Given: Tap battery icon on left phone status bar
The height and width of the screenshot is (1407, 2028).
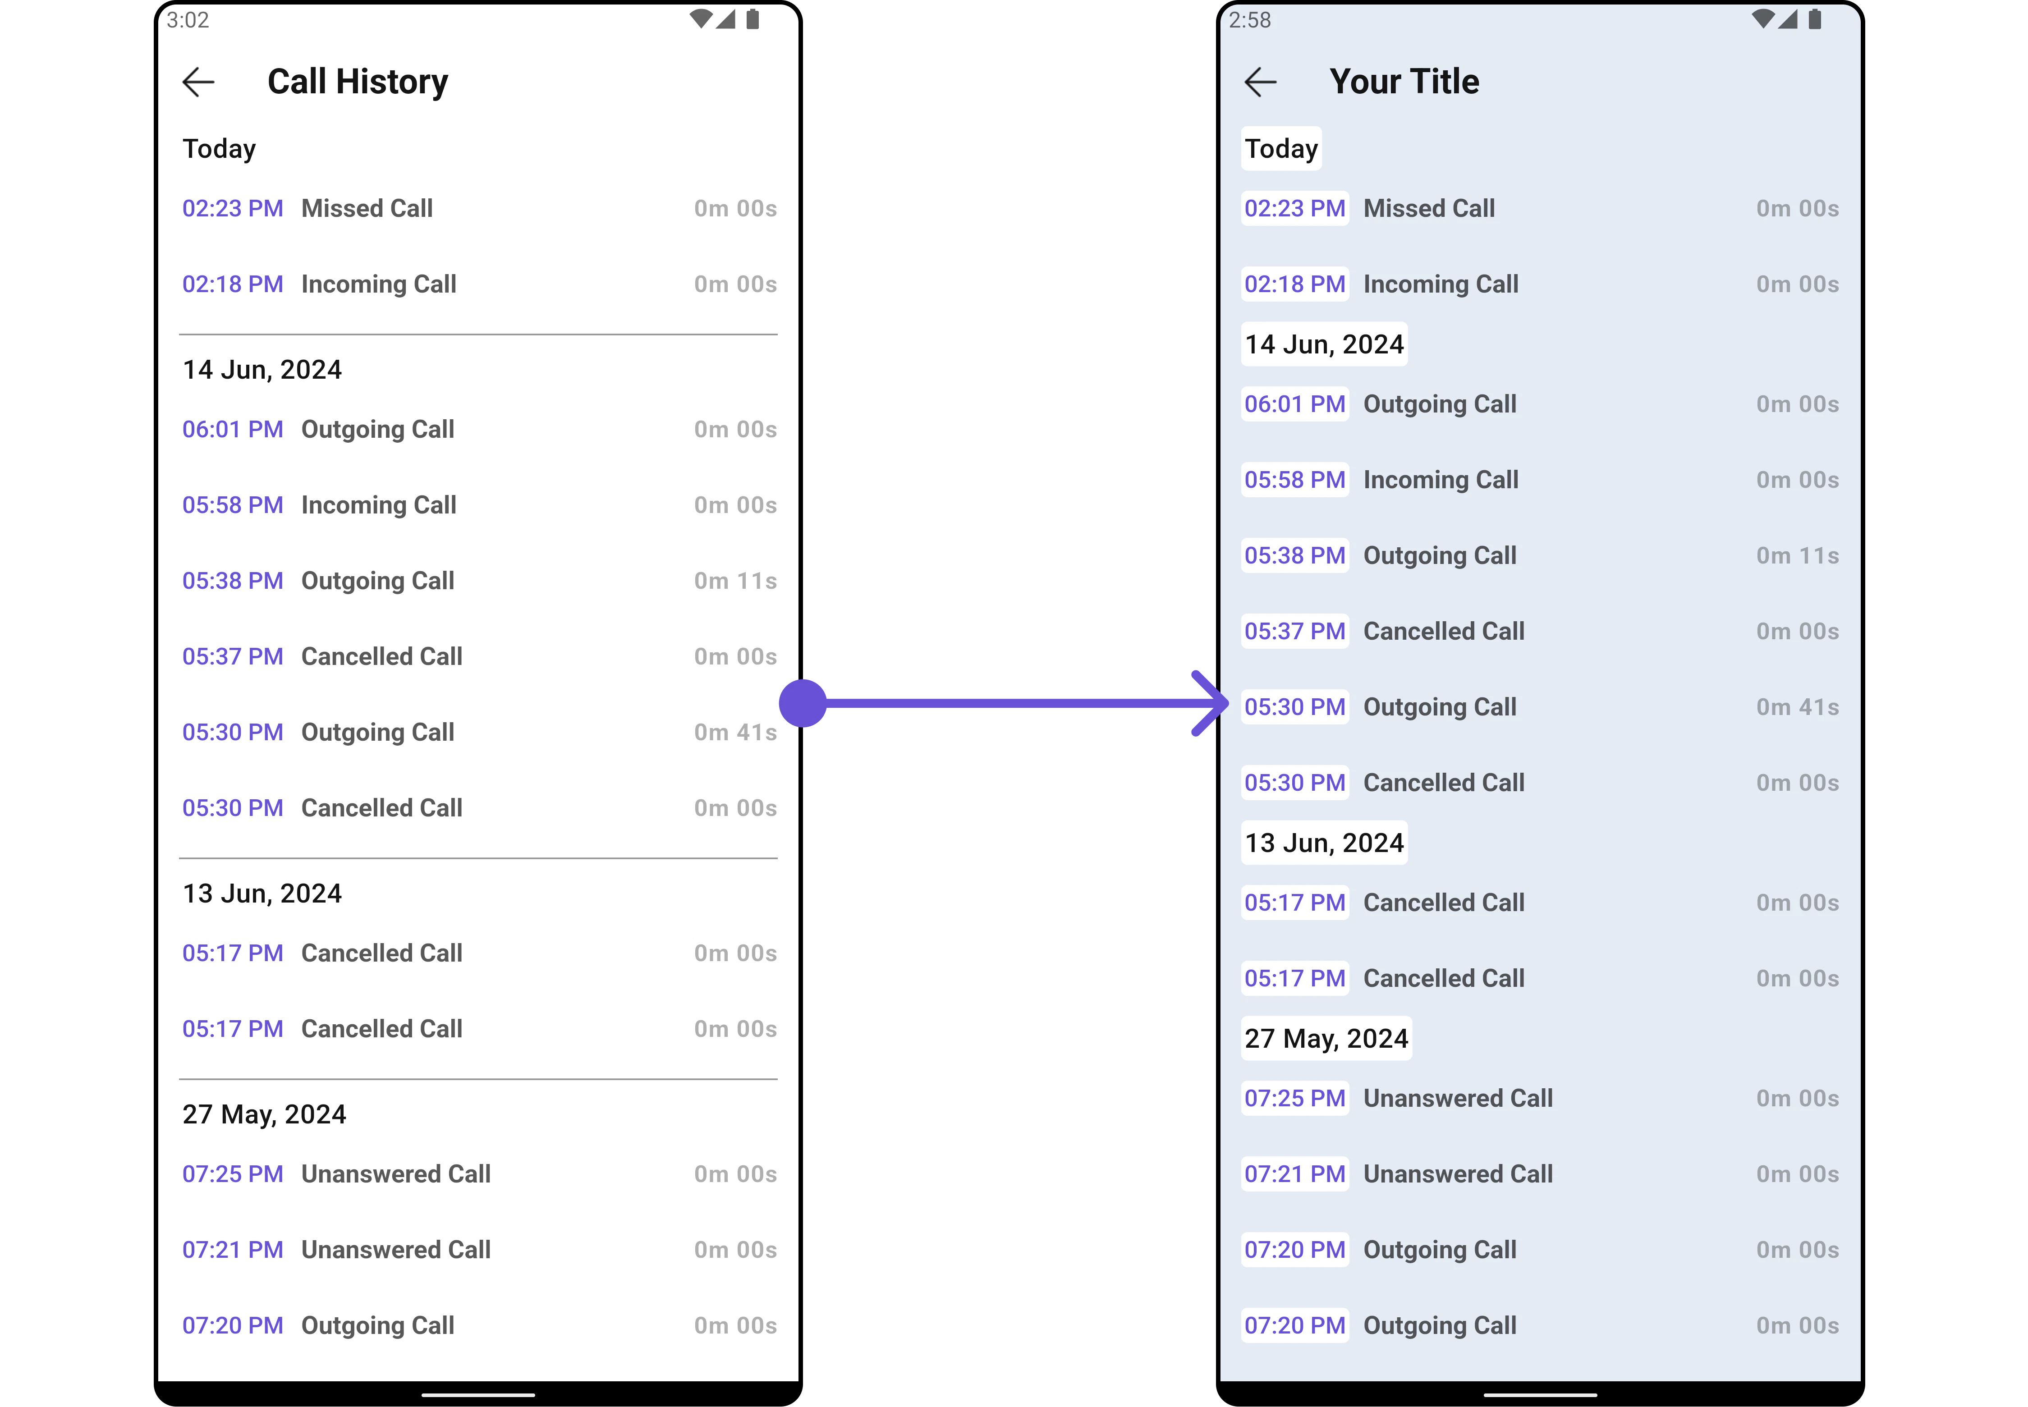Looking at the screenshot, I should point(753,18).
